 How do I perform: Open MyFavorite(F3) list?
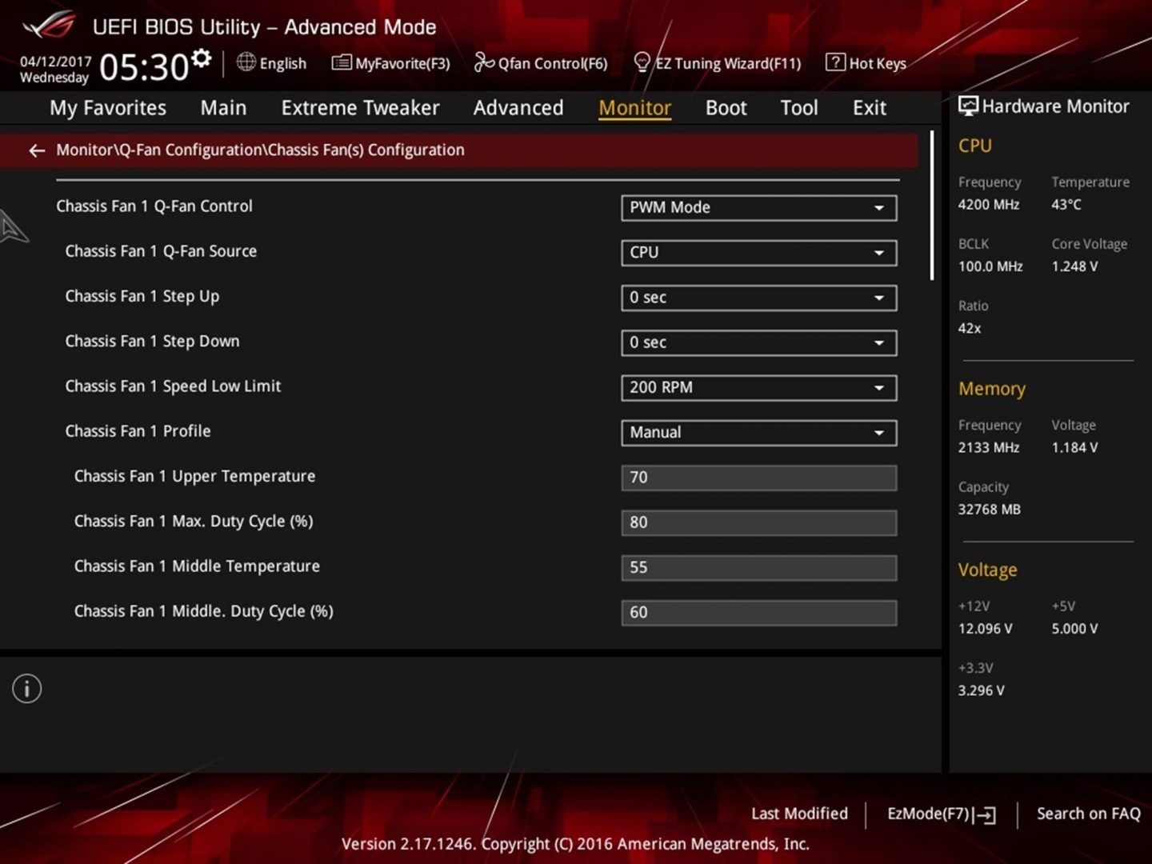tap(391, 63)
